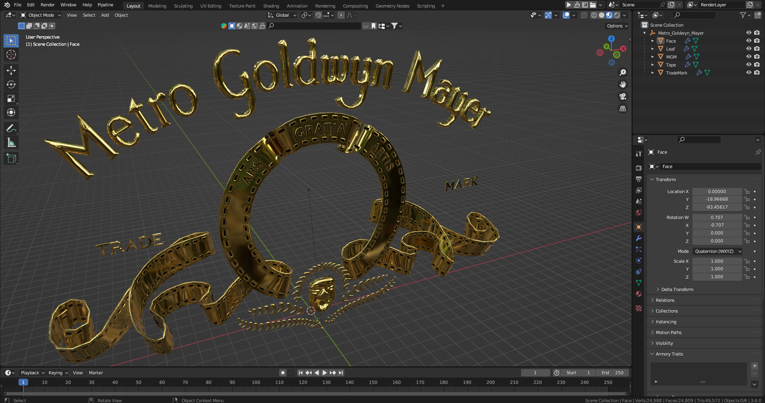Open Object Data properties green triangle tab
Screen dimensions: 765x403
639,283
